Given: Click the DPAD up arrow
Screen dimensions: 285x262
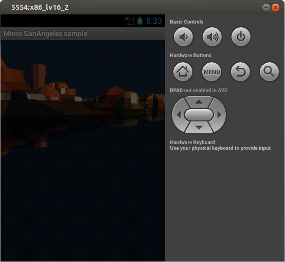Looking at the screenshot, I should (x=199, y=102).
